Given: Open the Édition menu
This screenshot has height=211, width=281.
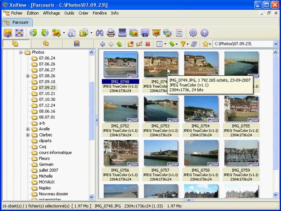Looking at the screenshot, I should click(x=33, y=13).
